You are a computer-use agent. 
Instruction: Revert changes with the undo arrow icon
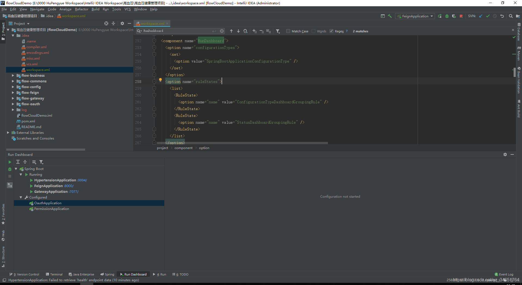click(502, 16)
